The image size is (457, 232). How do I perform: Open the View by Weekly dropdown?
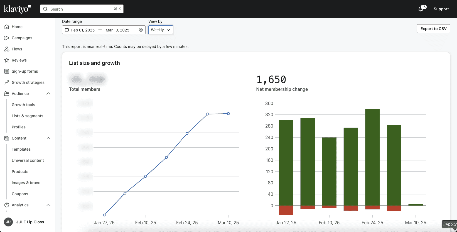point(161,30)
